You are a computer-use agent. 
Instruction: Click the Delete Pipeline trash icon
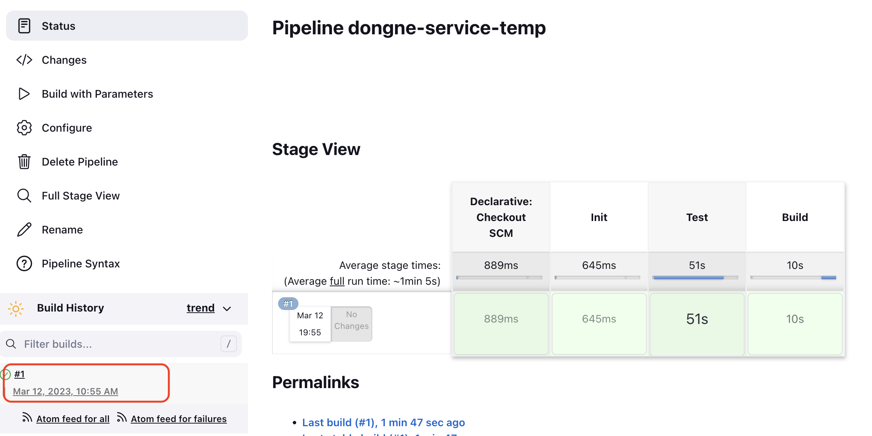coord(24,162)
